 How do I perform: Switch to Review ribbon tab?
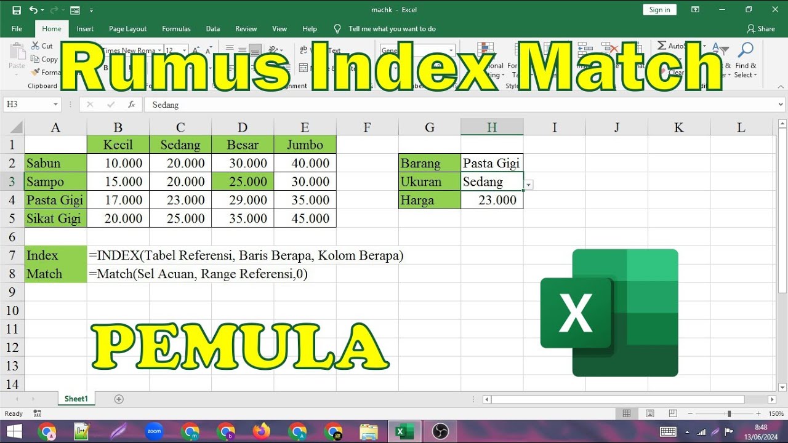[246, 29]
